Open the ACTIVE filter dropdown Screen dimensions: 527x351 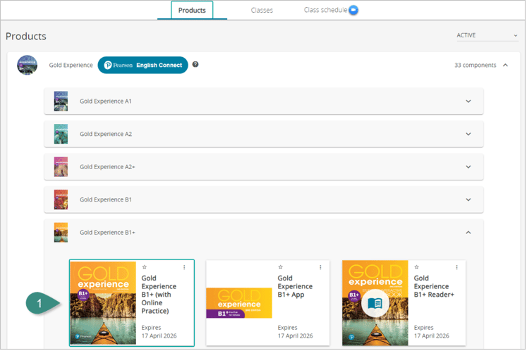[487, 35]
